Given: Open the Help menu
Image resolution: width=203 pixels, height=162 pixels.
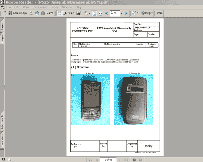Looking at the screenshot, I should pos(78,7).
